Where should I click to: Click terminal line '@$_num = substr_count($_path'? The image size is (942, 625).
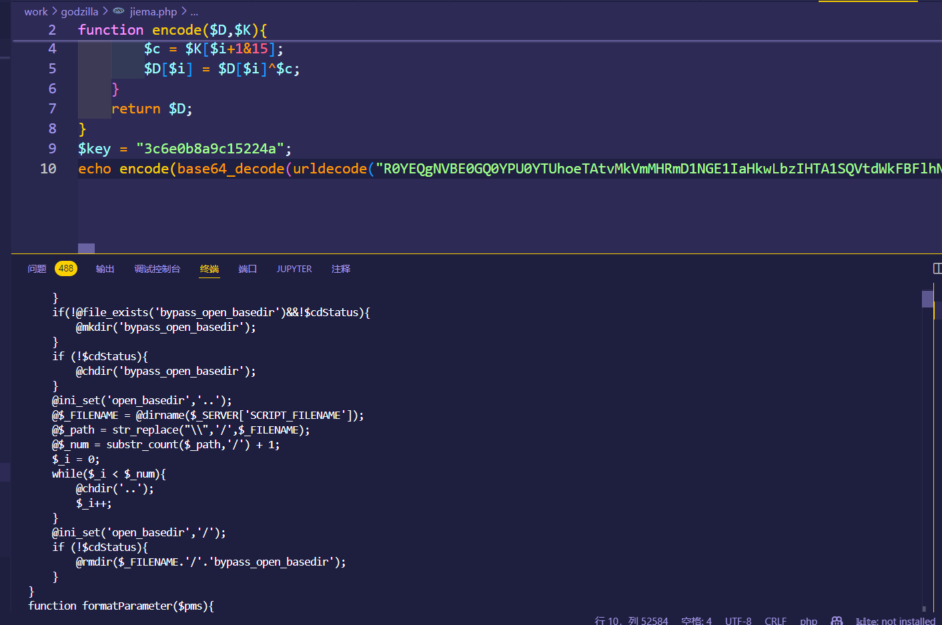point(166,444)
